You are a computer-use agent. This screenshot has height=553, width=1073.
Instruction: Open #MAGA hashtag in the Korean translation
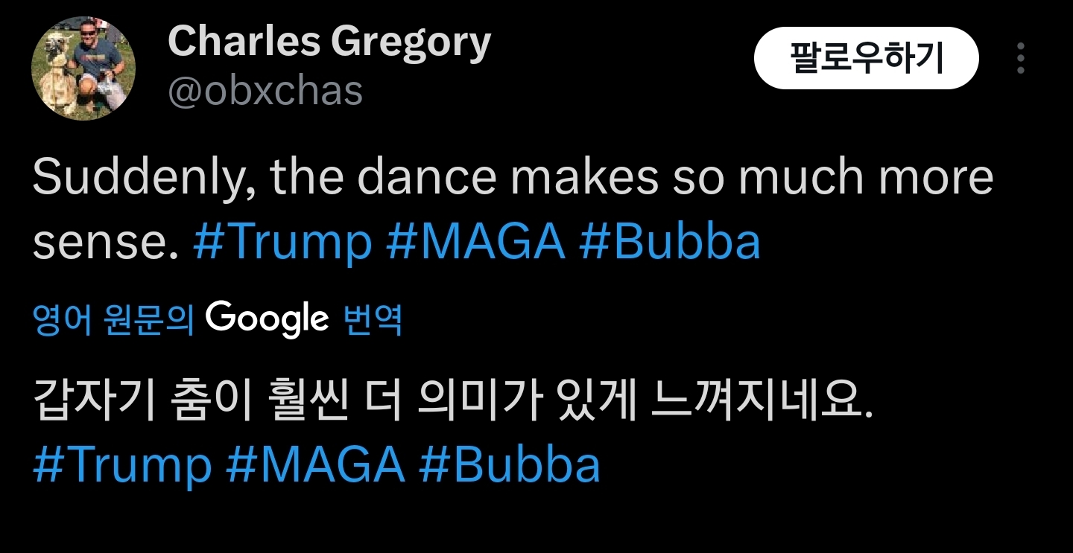pyautogui.click(x=315, y=464)
